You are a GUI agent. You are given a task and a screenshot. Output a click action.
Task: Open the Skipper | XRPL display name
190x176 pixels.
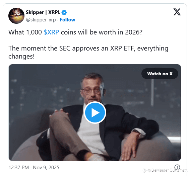click(43, 12)
